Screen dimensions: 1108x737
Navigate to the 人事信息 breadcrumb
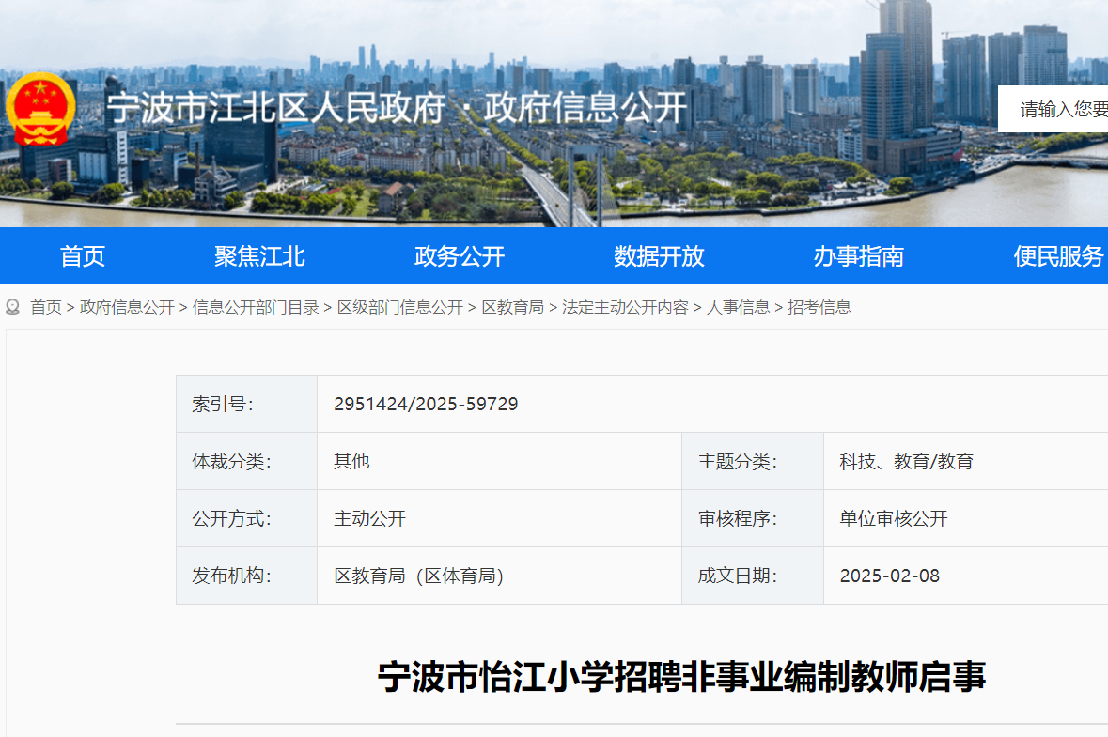pyautogui.click(x=738, y=307)
